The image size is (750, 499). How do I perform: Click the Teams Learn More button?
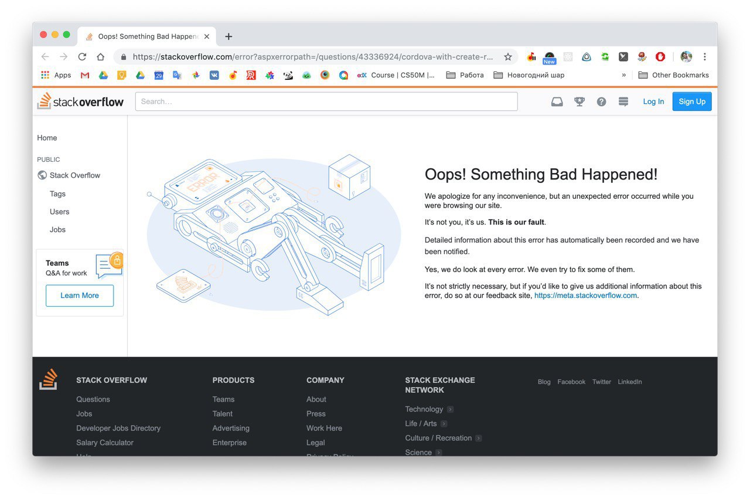(80, 296)
